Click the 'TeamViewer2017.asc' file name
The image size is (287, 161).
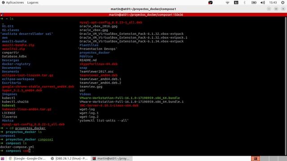click(x=96, y=72)
